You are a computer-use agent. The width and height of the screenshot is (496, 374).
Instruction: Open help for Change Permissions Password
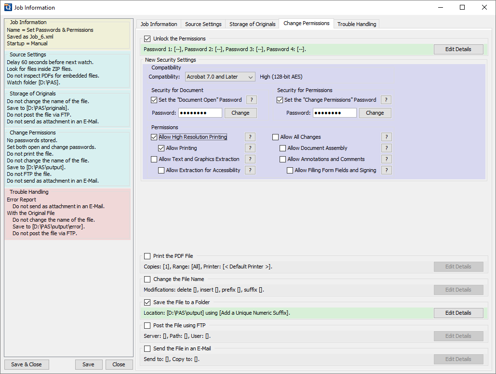pyautogui.click(x=386, y=100)
